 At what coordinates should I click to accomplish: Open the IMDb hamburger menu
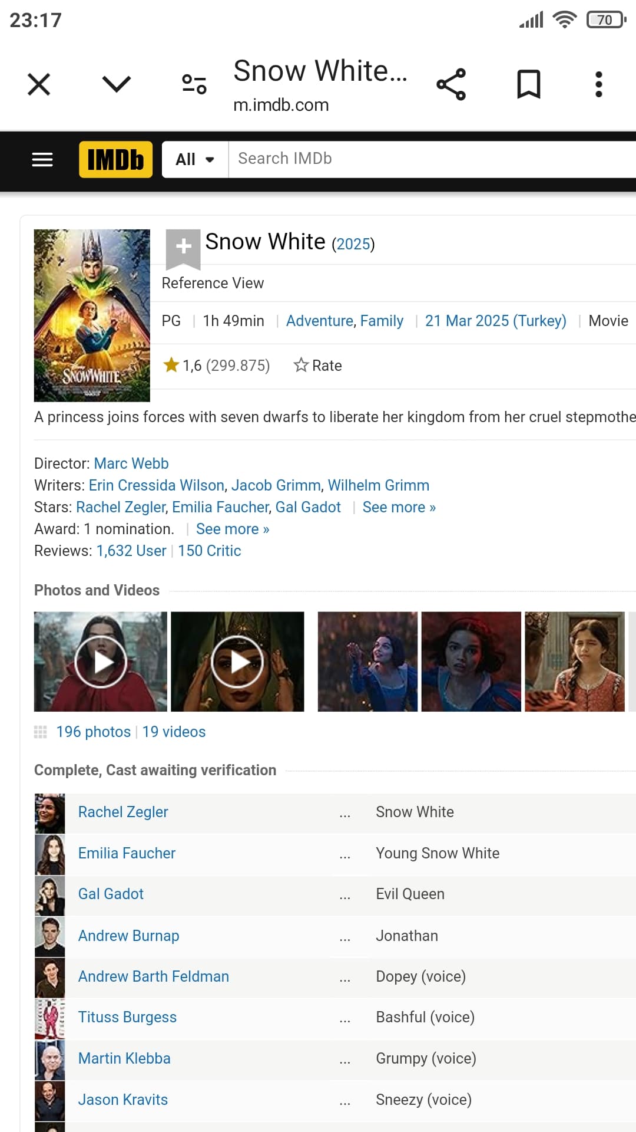pos(42,159)
